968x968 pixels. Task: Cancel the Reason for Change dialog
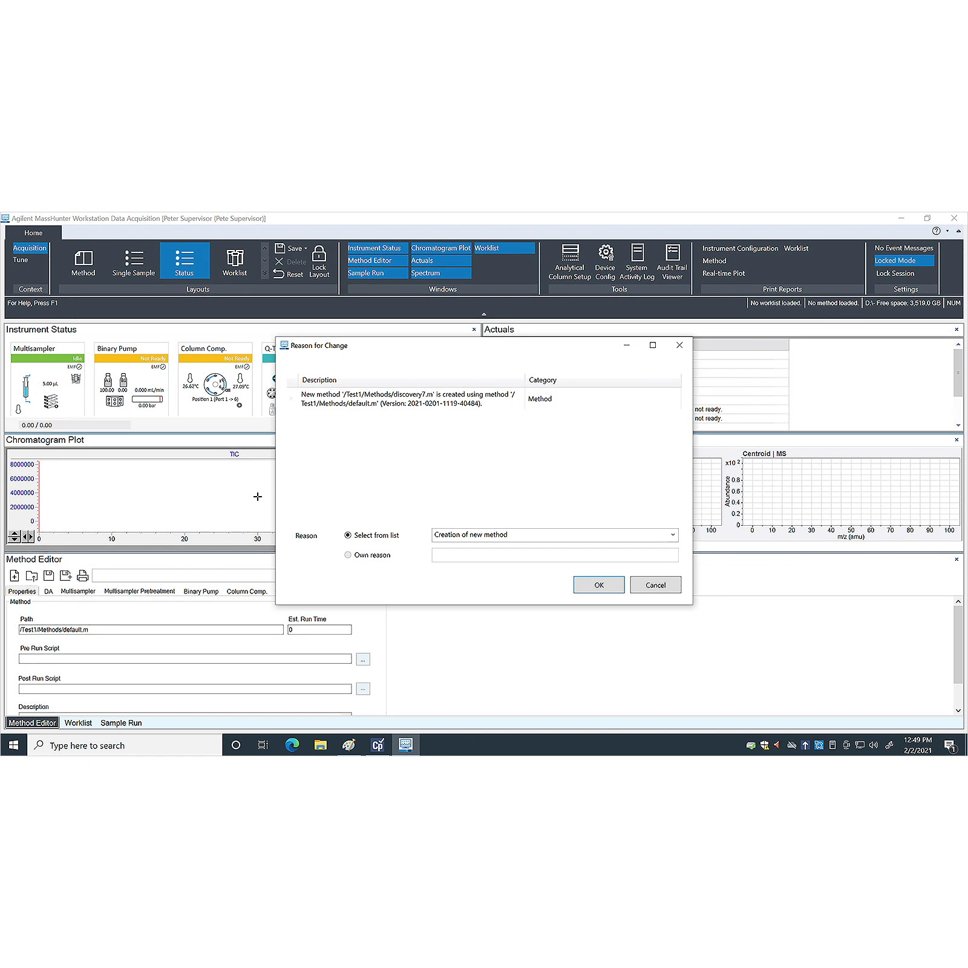[x=655, y=585]
